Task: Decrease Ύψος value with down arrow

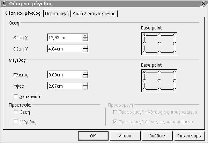Action: pyautogui.click(x=85, y=88)
